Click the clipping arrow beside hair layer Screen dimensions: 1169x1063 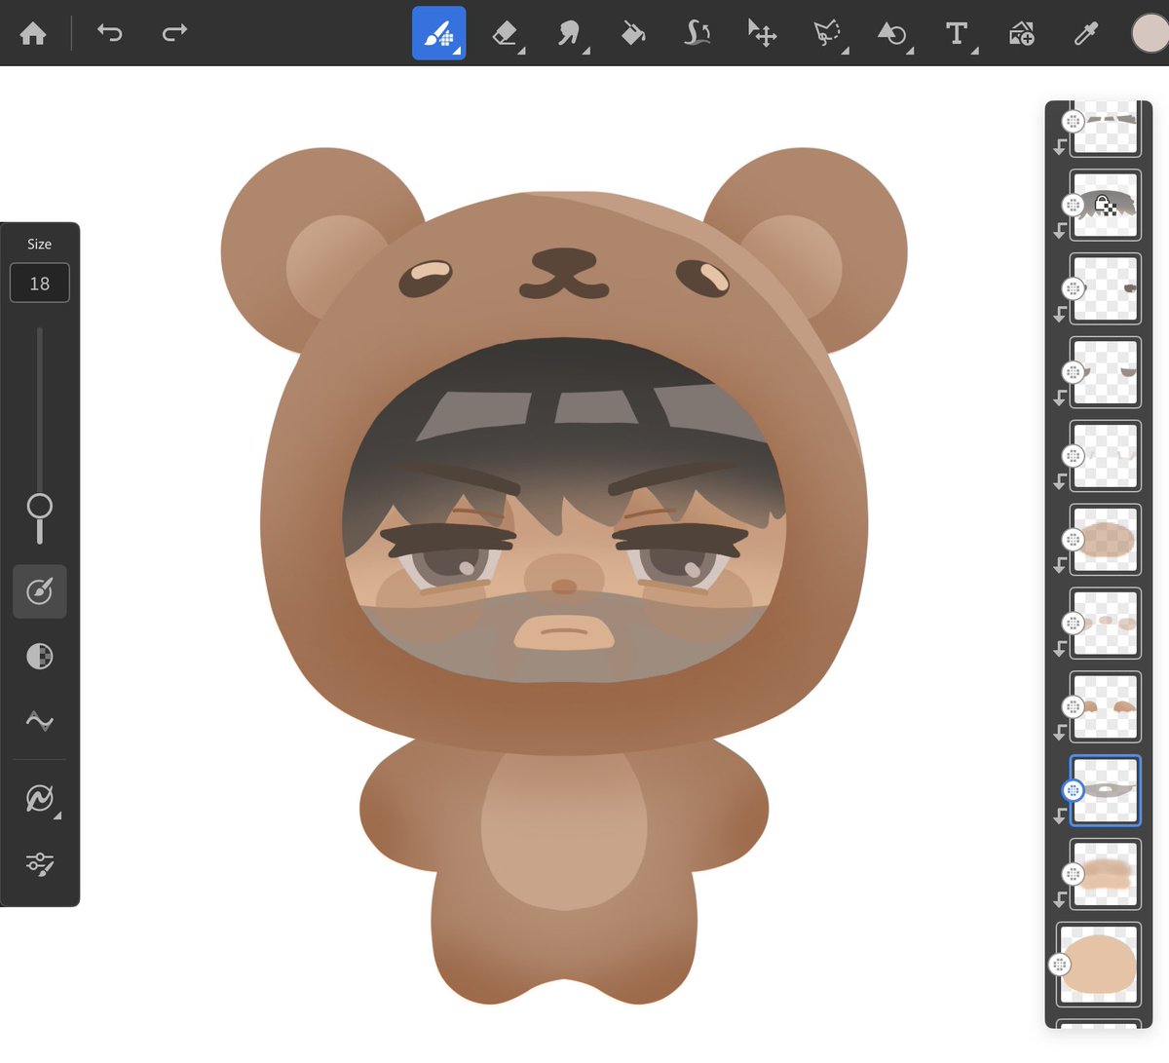click(x=1060, y=231)
